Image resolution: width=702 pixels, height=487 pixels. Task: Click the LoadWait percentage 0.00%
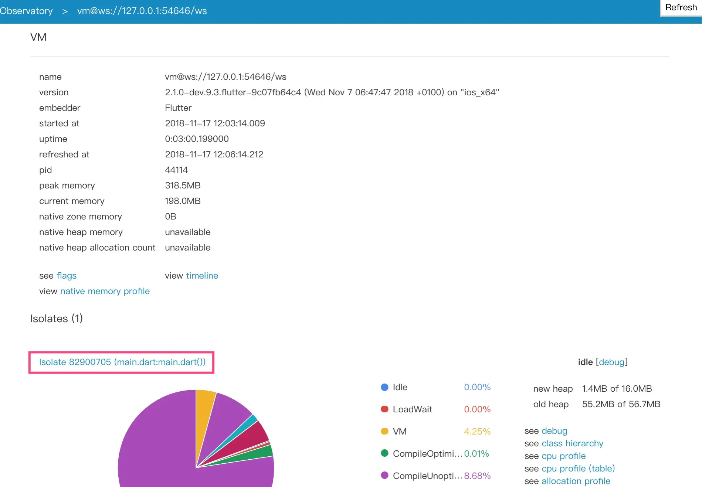[477, 409]
